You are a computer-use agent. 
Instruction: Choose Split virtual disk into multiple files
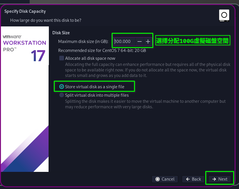[62, 95]
